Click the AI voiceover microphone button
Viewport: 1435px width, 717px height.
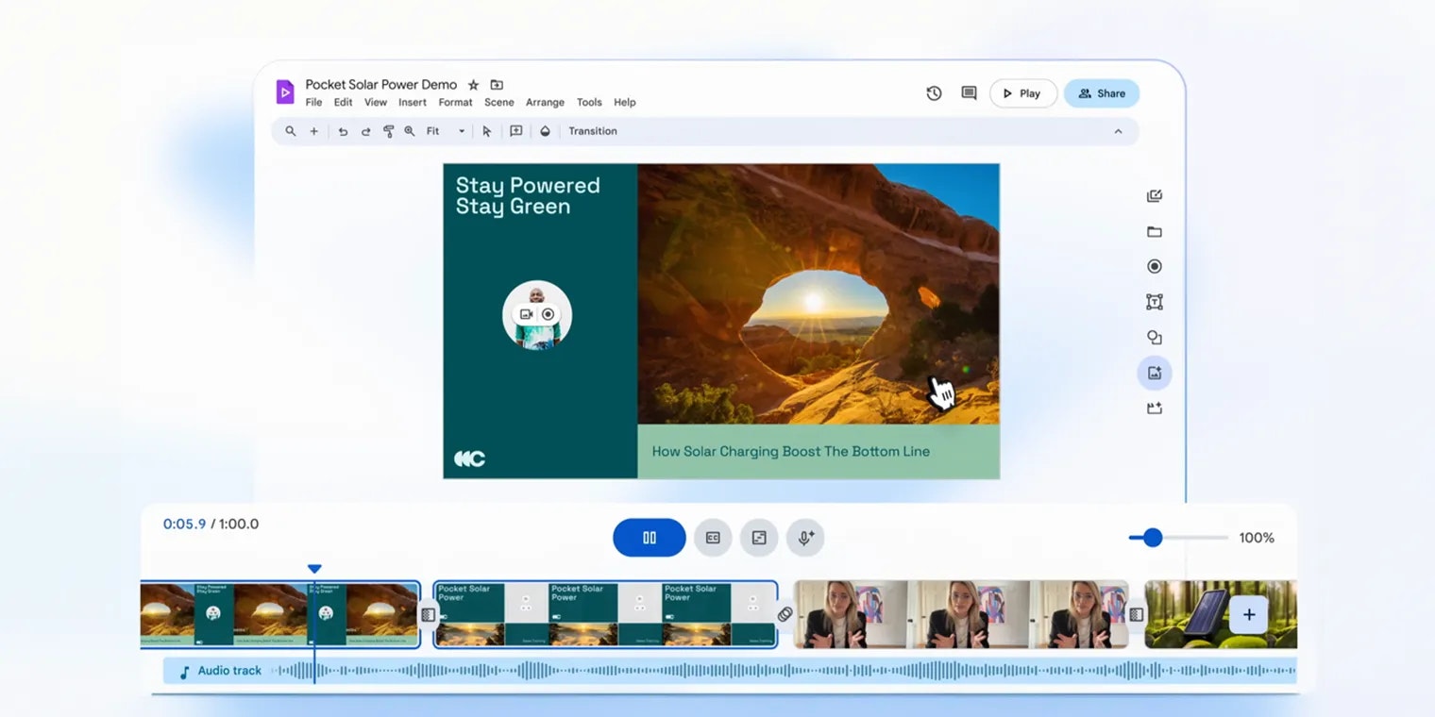pyautogui.click(x=805, y=538)
